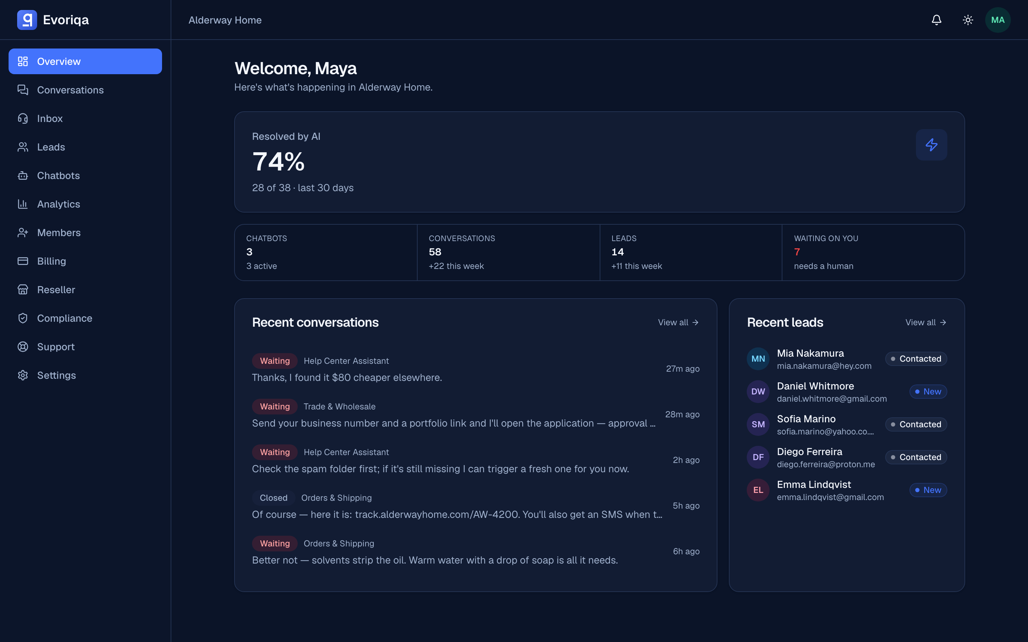Open the MA user avatar menu

point(997,20)
